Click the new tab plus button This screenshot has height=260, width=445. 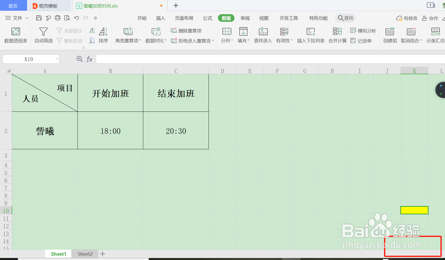(176, 5)
